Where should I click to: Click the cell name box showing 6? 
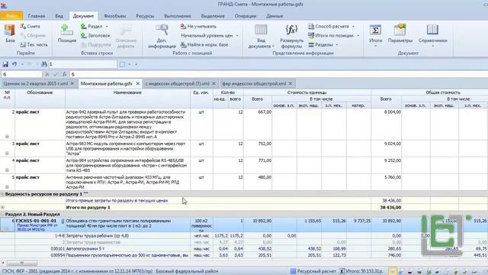pos(21,74)
